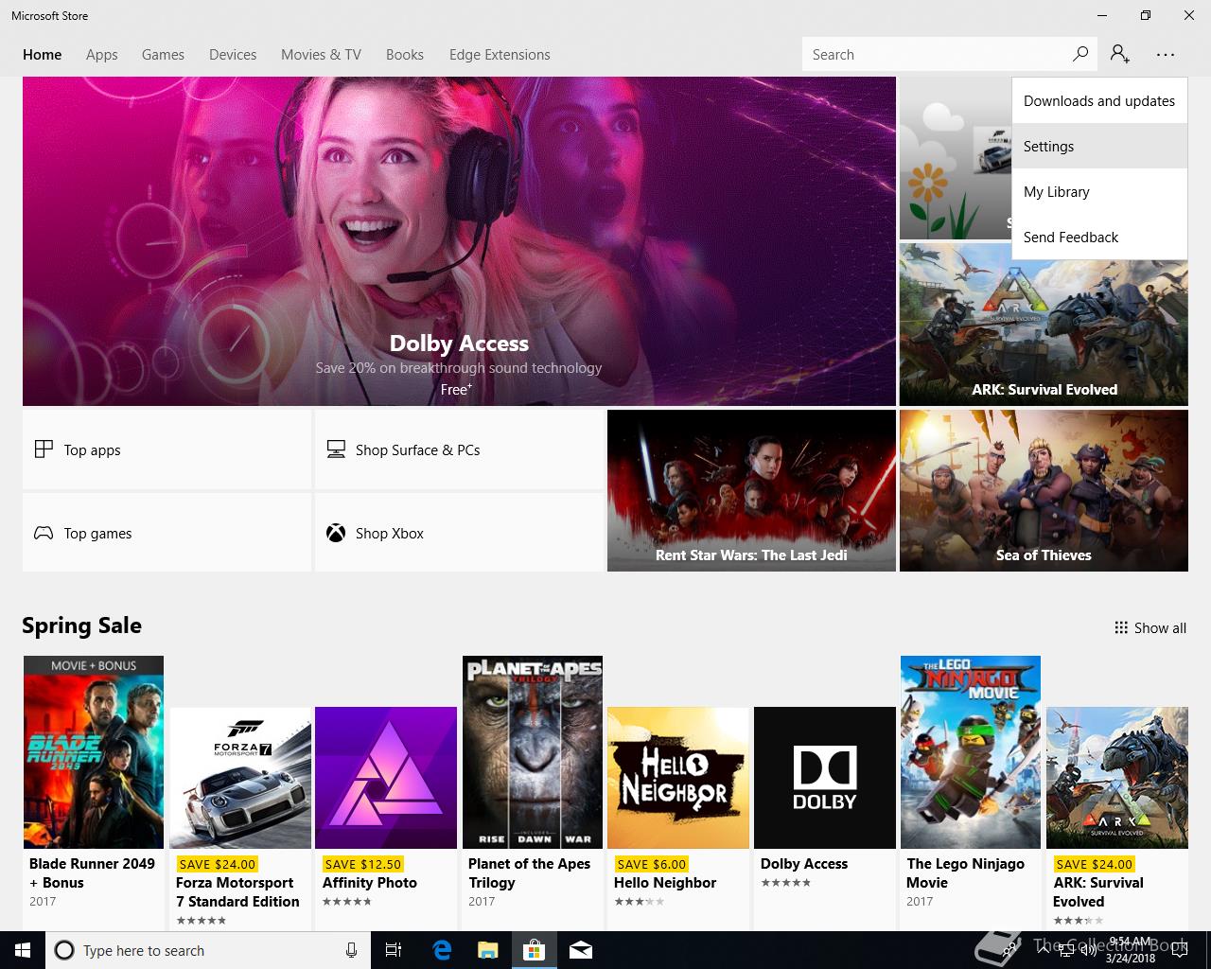Open the Shop Xbox tile
This screenshot has height=969, width=1211.
pyautogui.click(x=459, y=533)
